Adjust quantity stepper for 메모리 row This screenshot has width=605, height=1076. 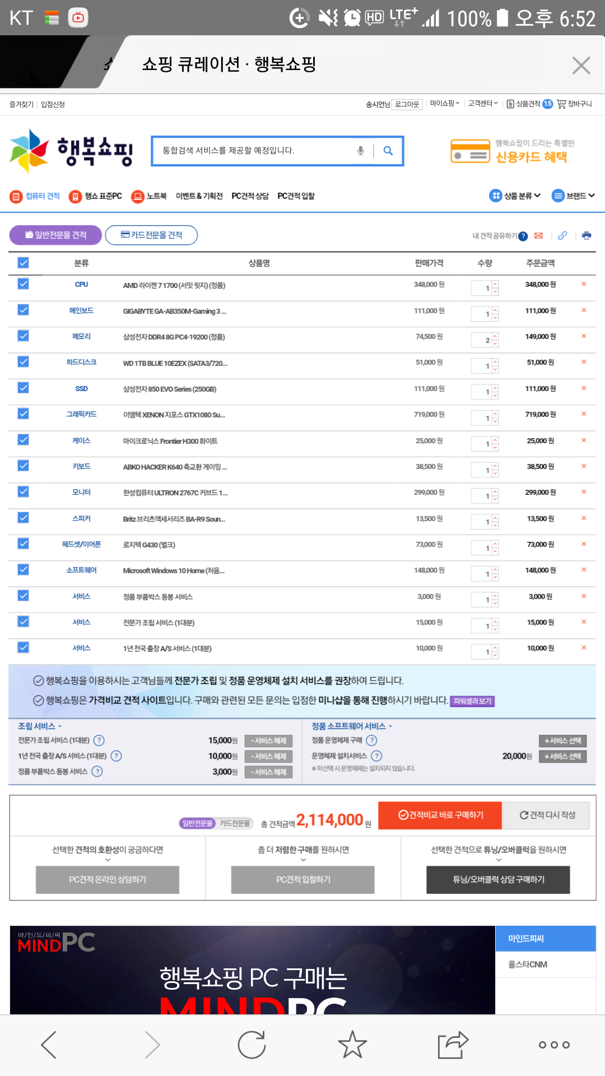(x=495, y=340)
